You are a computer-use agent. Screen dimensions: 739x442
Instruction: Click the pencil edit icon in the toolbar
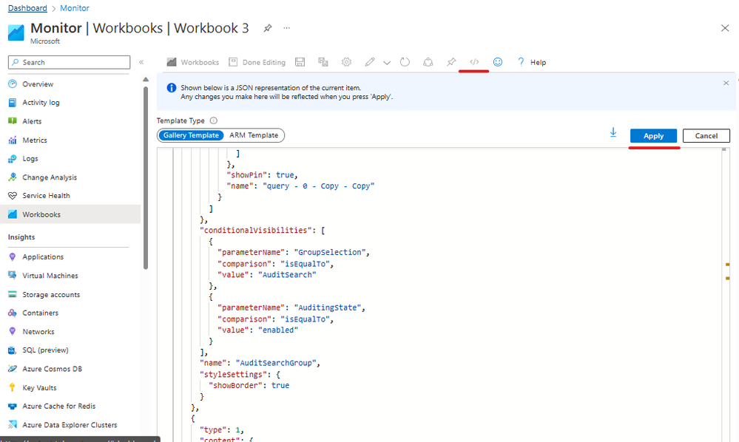pos(370,62)
